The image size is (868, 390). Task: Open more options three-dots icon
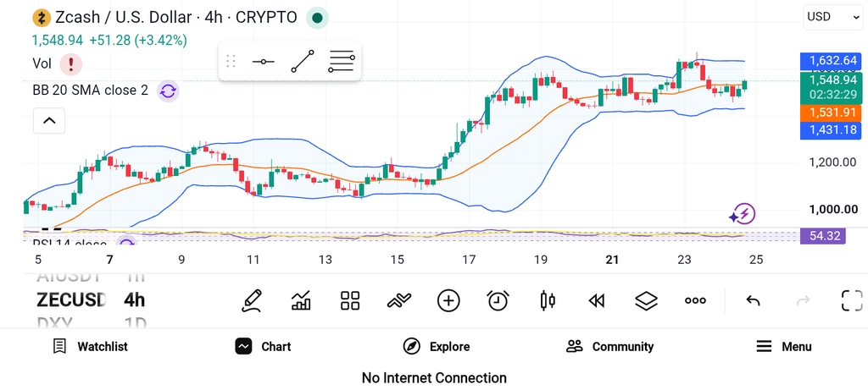695,300
